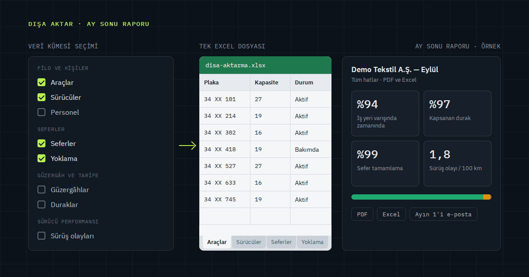Click the Bakımda status cell
Viewport: 529px width, 277px height.
[311, 149]
